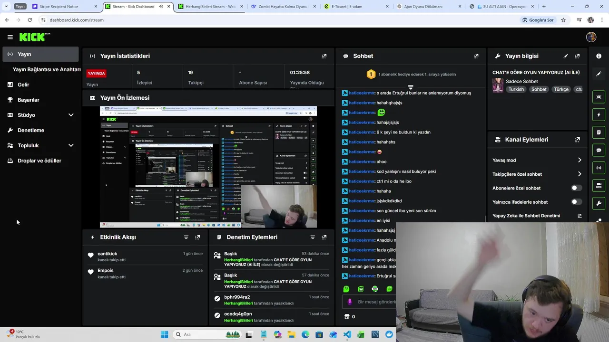Reload the page with browser refresh button
This screenshot has height=342, width=609.
[29, 20]
